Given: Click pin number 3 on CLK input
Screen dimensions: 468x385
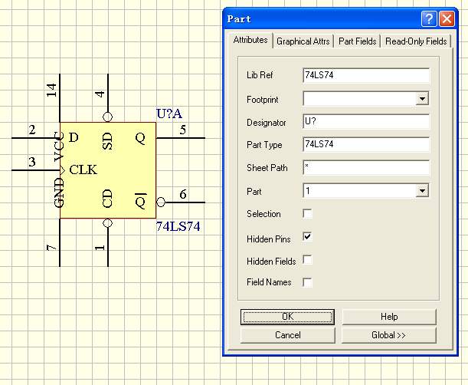Looking at the screenshot, I should (32, 162).
